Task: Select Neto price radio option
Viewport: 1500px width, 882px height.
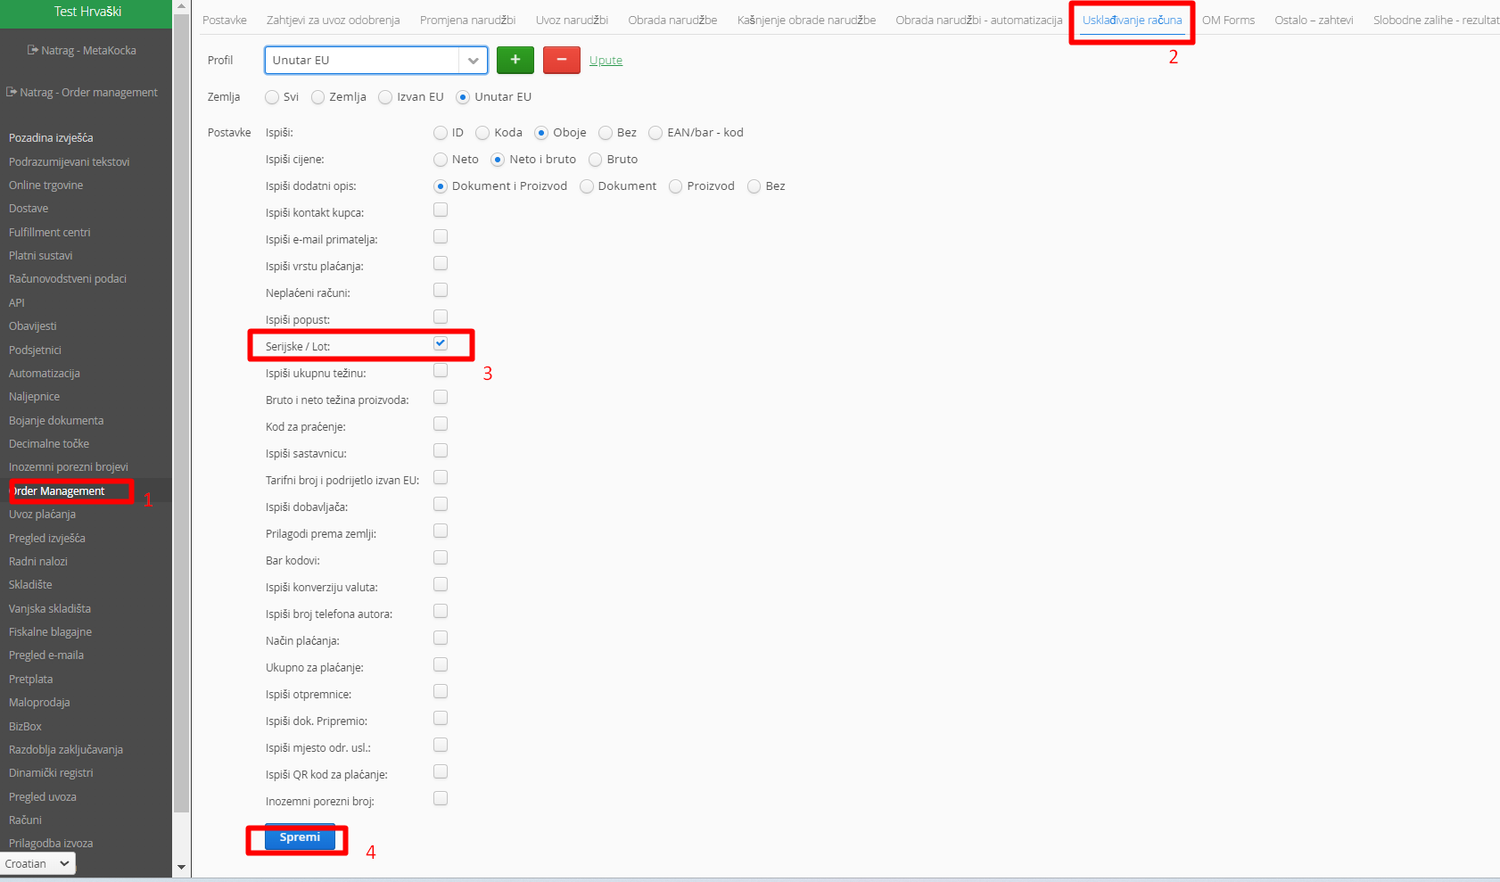Action: pyautogui.click(x=441, y=160)
